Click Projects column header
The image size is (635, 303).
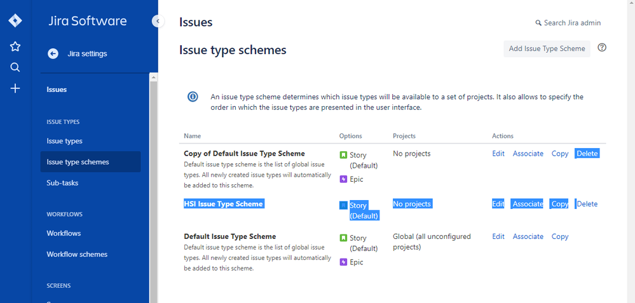tap(404, 136)
